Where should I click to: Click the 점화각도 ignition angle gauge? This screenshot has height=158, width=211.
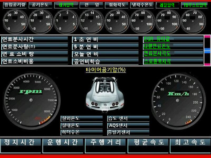click(116, 21)
